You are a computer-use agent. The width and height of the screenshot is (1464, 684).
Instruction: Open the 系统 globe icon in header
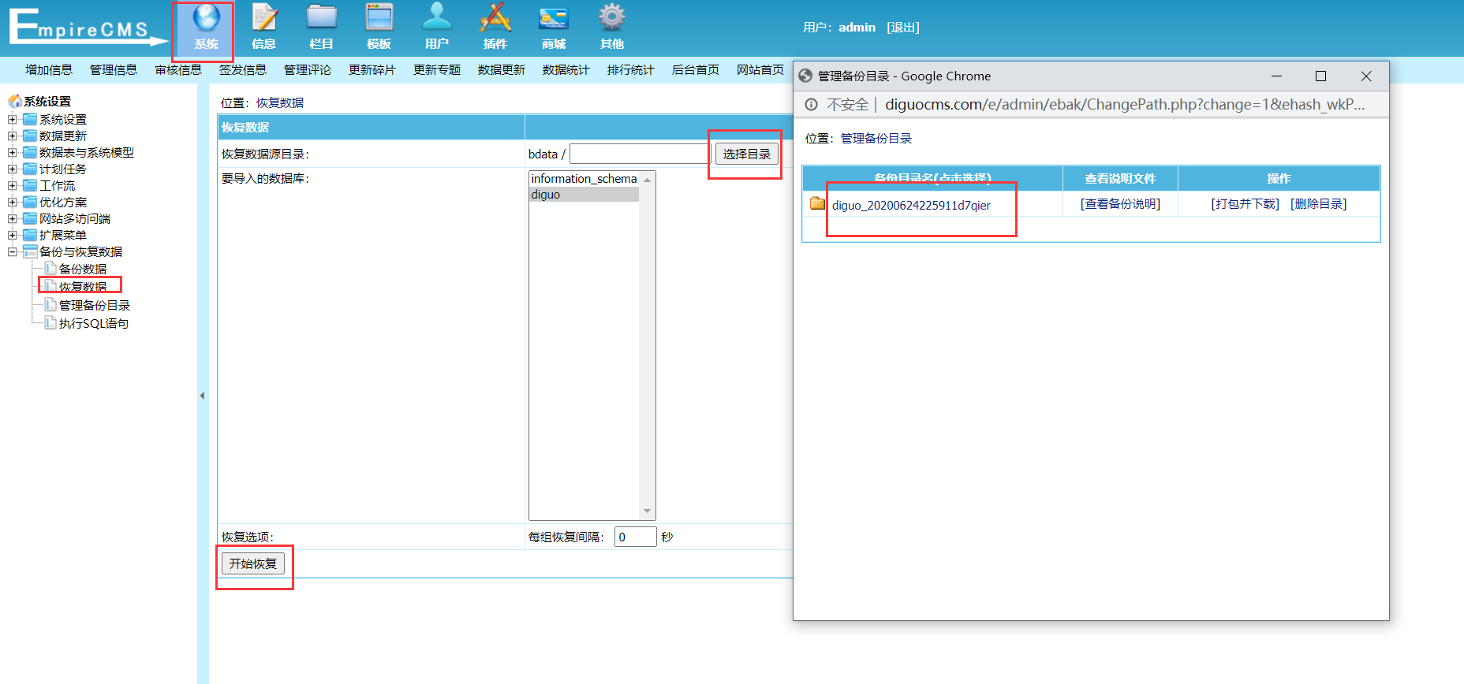[206, 19]
